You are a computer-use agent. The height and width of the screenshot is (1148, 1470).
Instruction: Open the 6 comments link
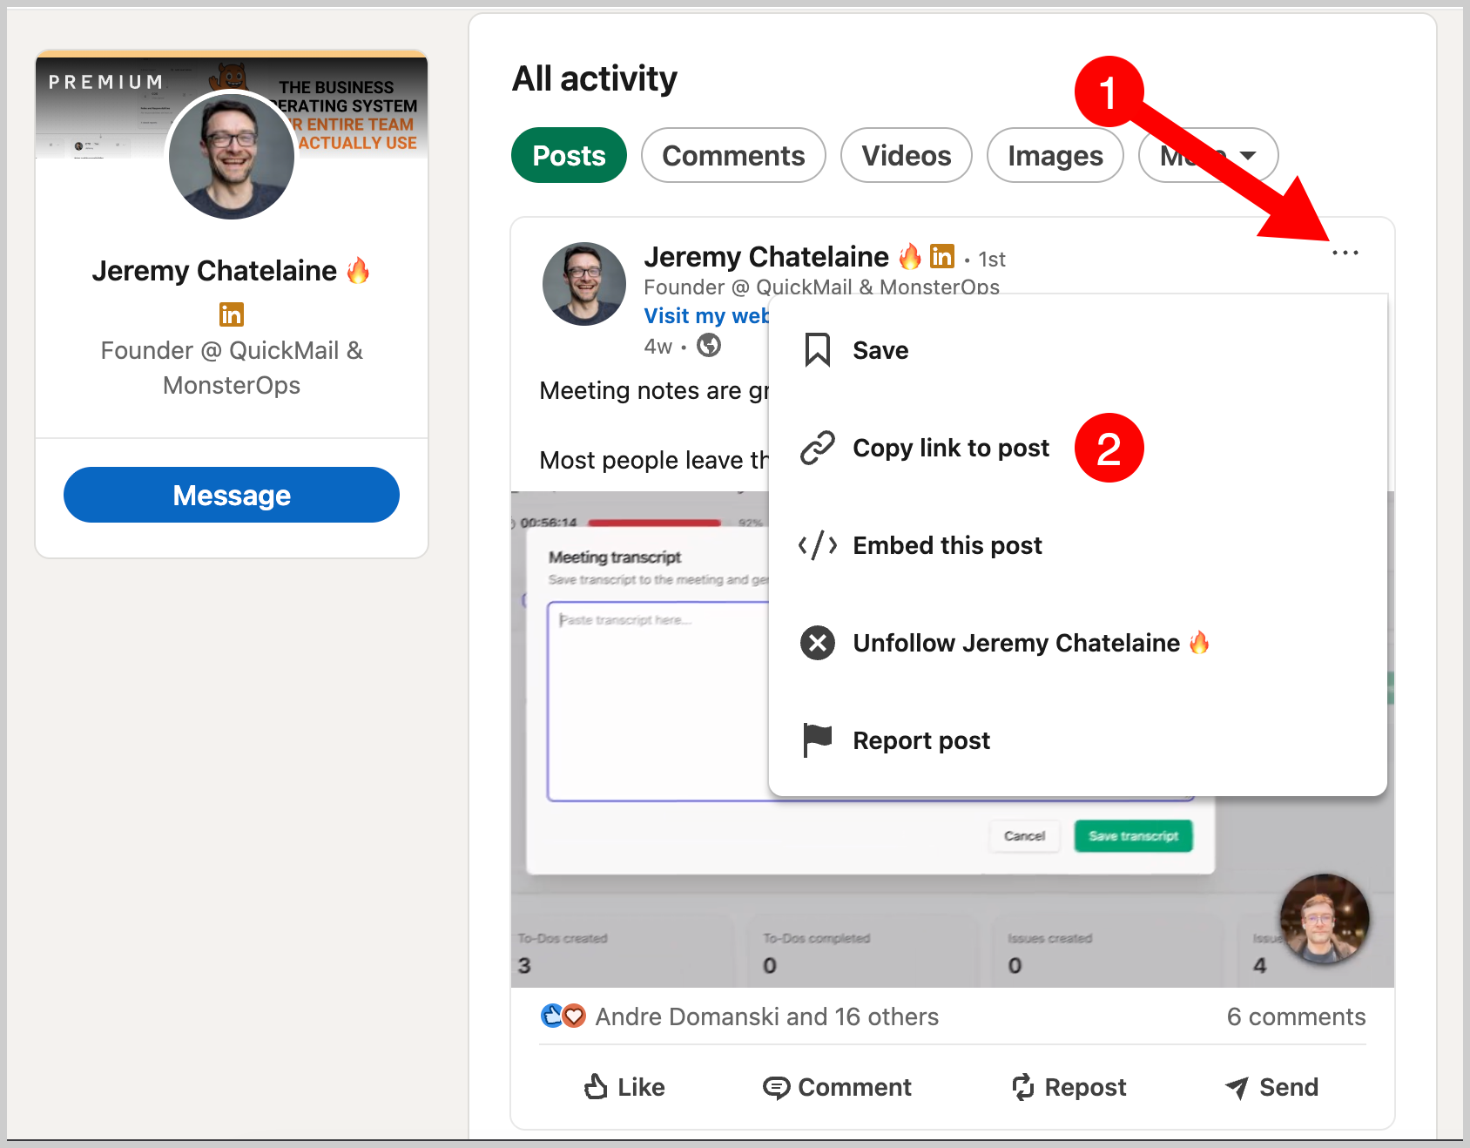pos(1296,1016)
